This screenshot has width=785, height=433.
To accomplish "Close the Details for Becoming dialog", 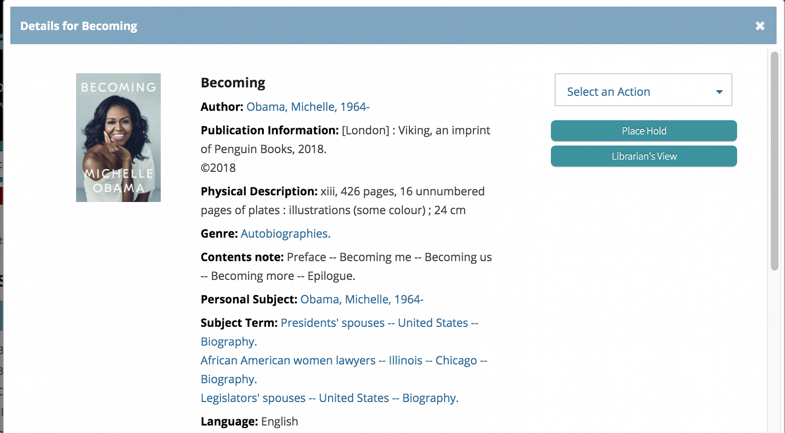I will (760, 26).
